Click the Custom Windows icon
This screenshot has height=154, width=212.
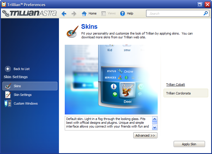click(x=8, y=103)
